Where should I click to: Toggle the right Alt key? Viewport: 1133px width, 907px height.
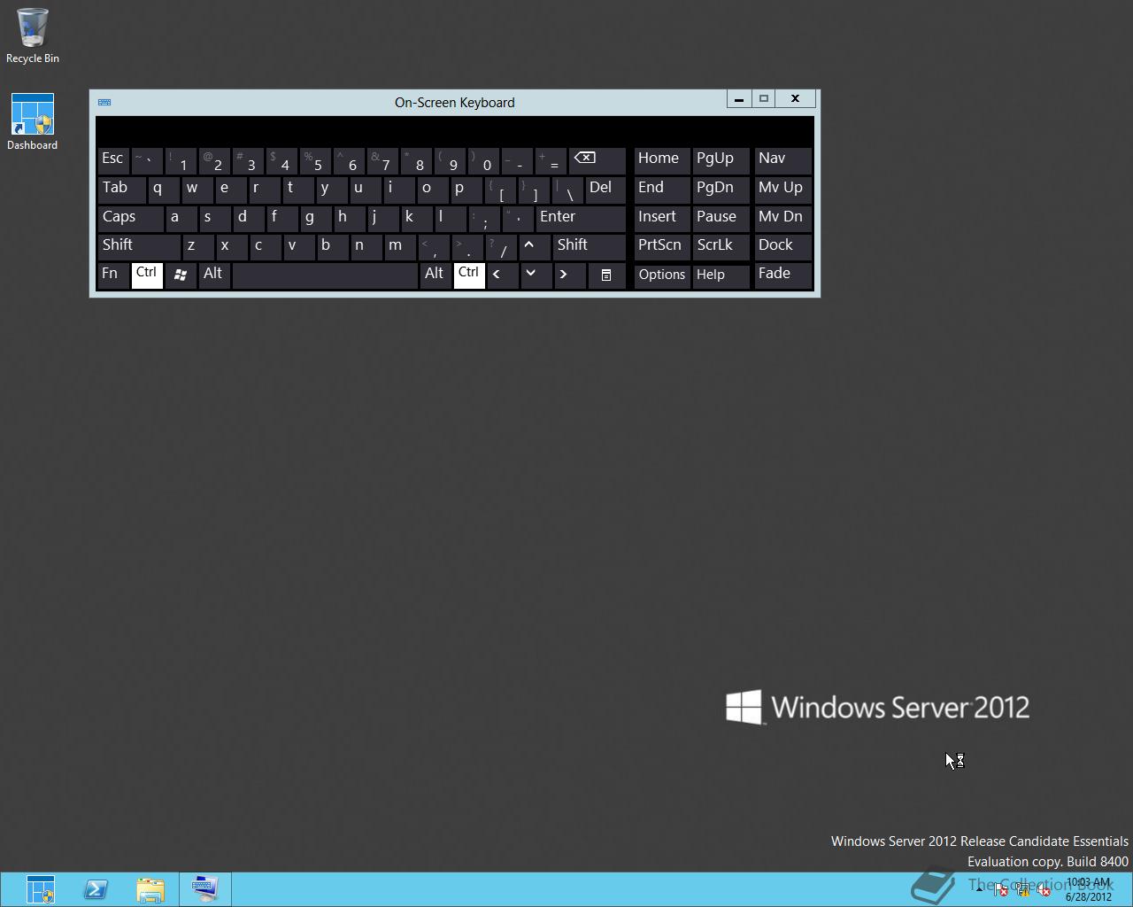(435, 275)
